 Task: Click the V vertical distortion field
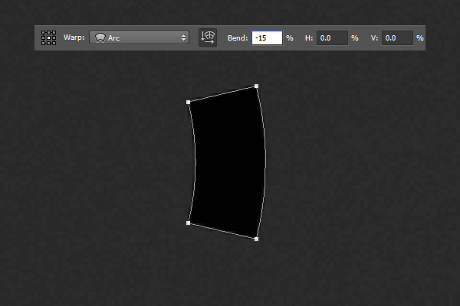pyautogui.click(x=398, y=37)
